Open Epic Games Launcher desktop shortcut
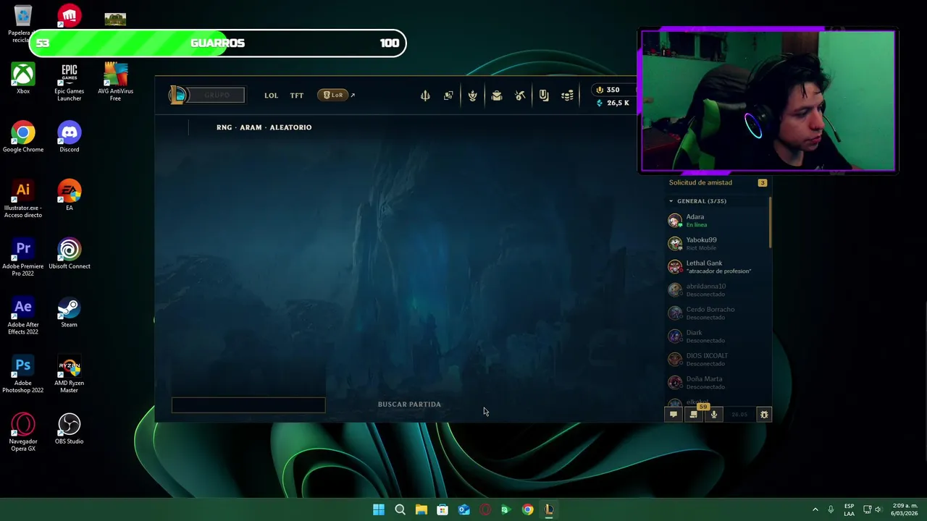 (x=70, y=82)
